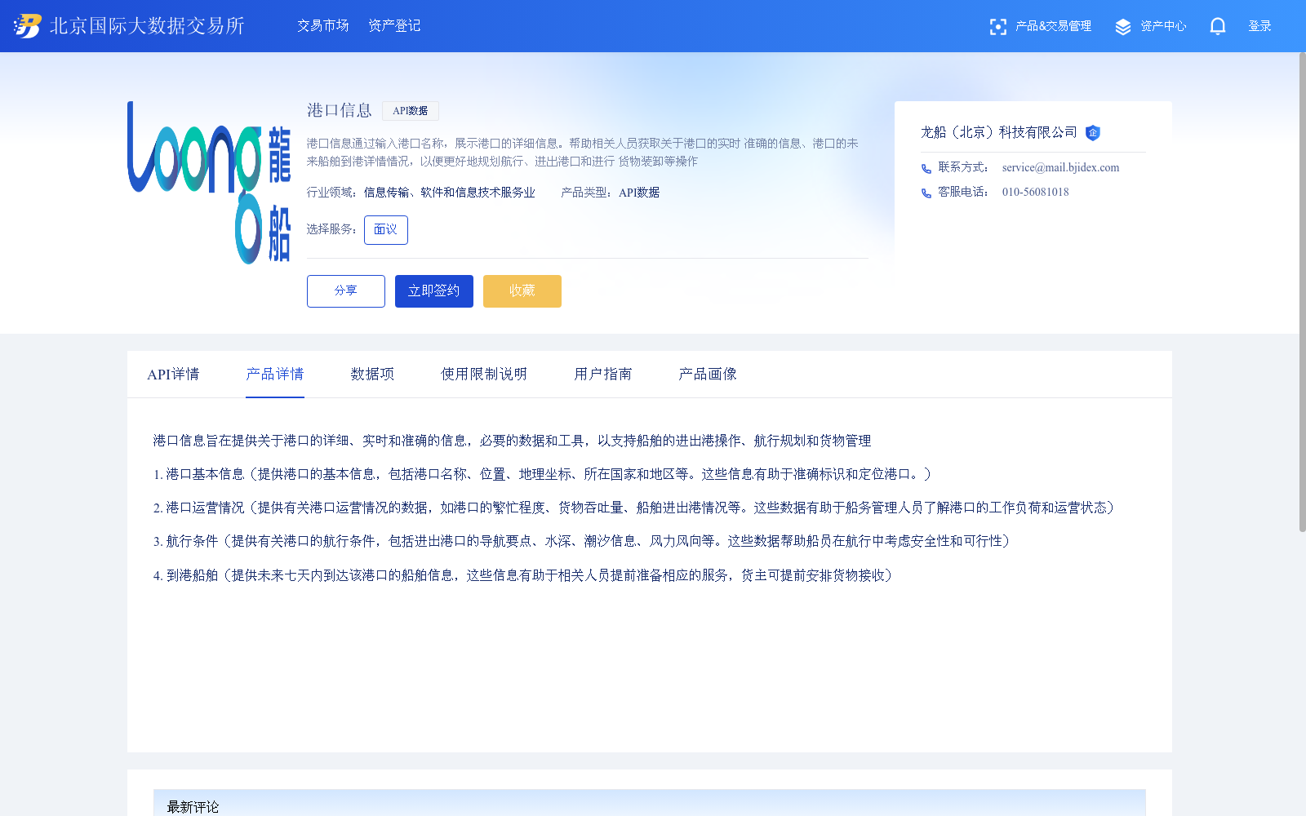Open 产品&交易管理 menu text
This screenshot has height=816, width=1306.
click(1053, 26)
